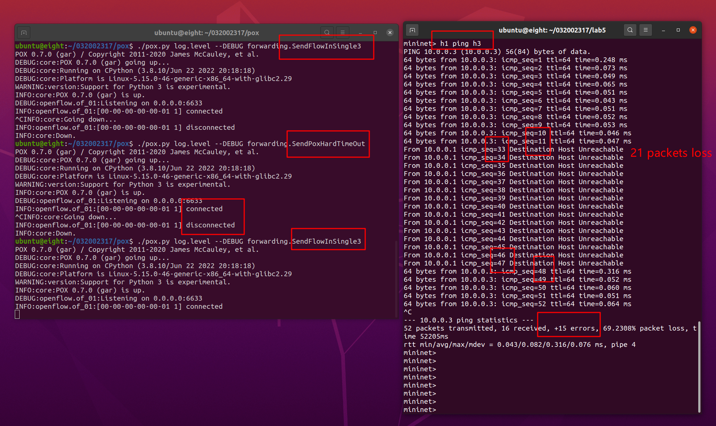
Task: Click the block cursor in pox terminal
Action: pyautogui.click(x=17, y=315)
